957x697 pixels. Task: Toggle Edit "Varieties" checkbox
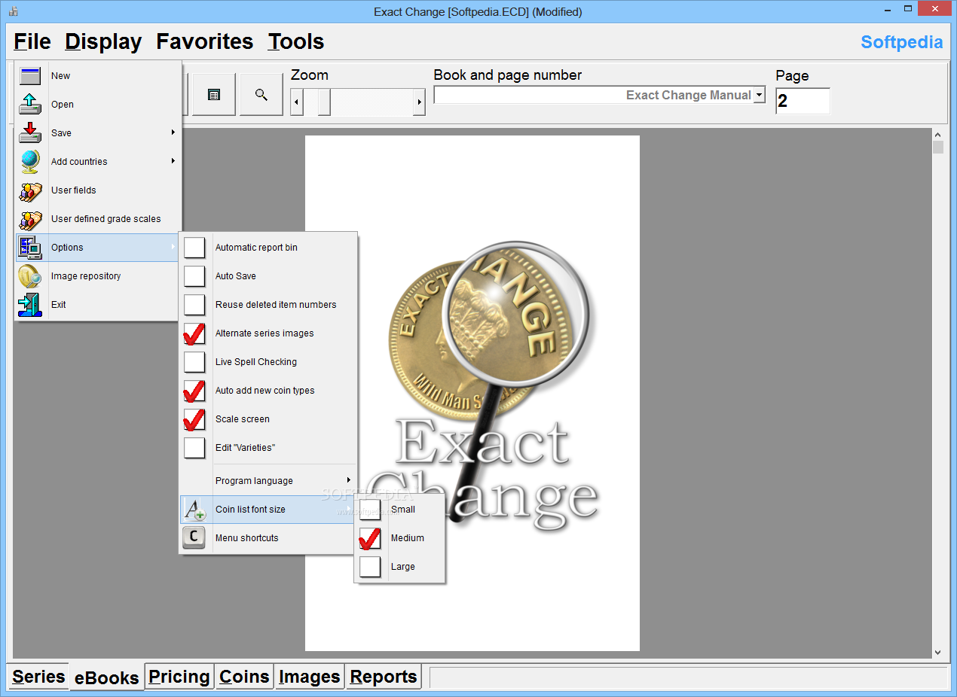pos(194,448)
